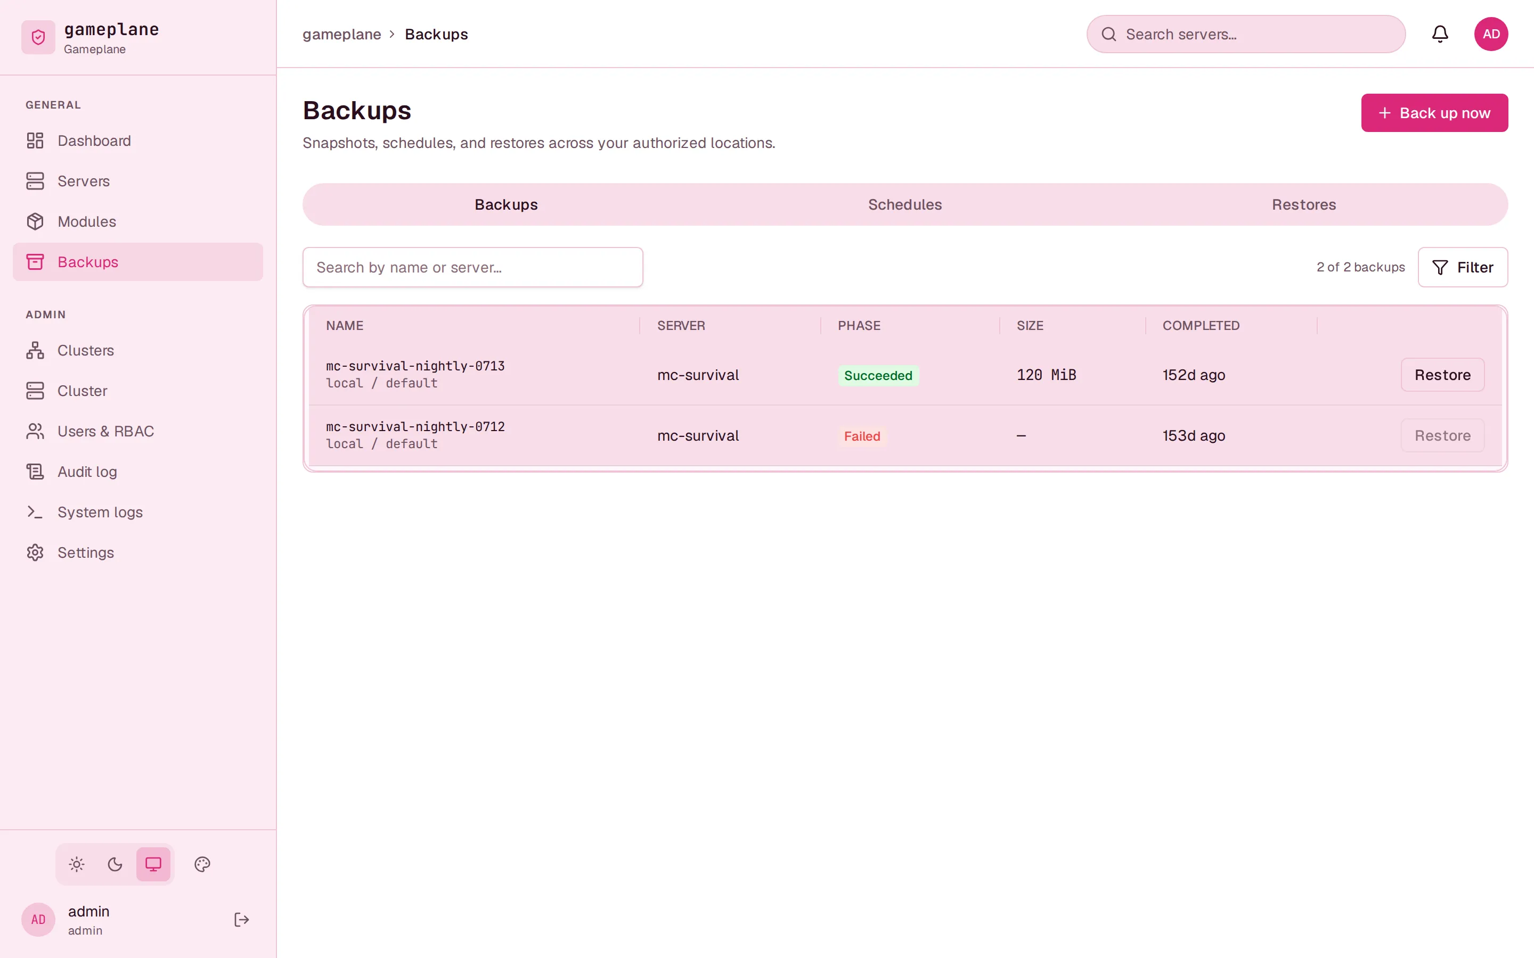Switch to light theme (sun icon)

click(77, 864)
